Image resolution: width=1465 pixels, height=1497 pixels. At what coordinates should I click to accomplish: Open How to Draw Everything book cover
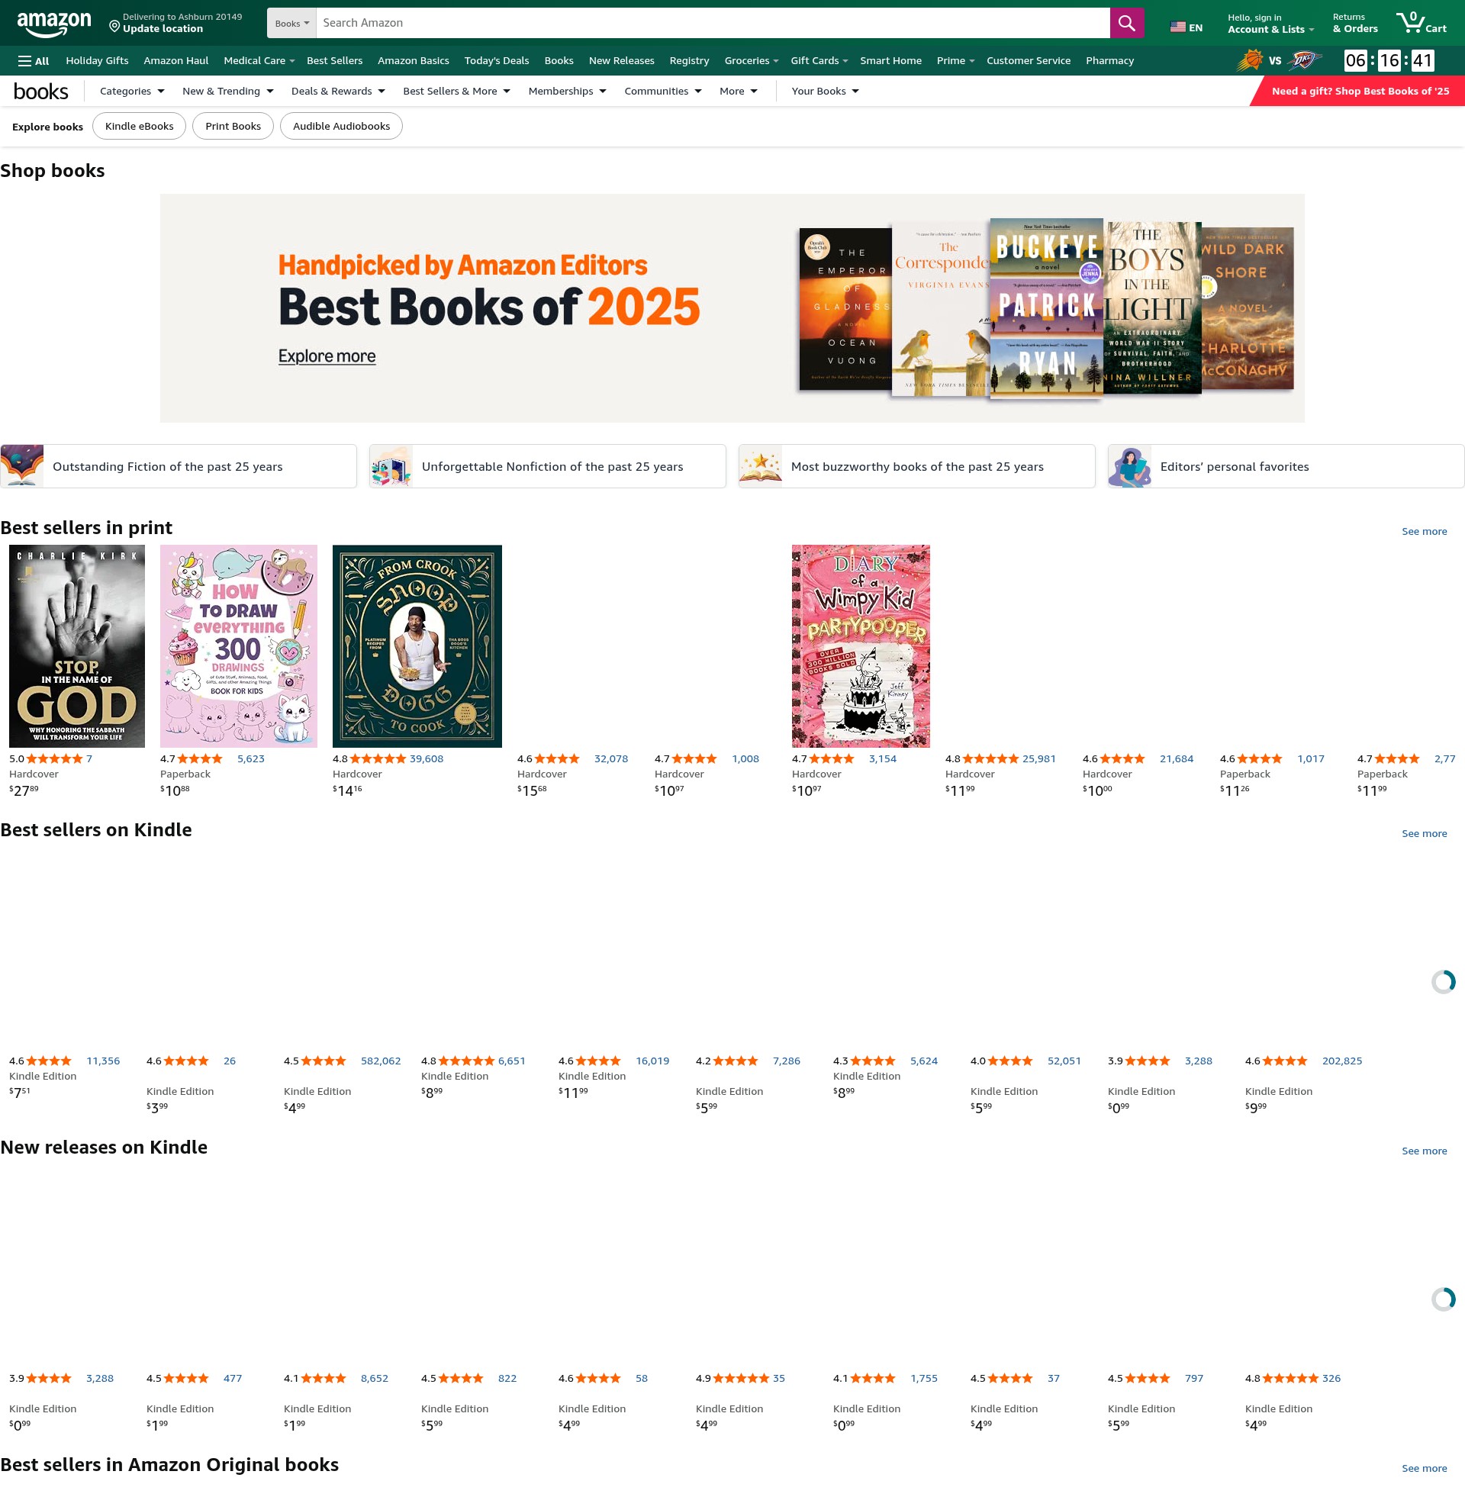pos(239,646)
